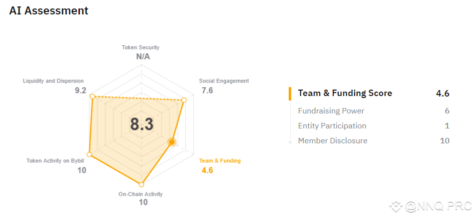476x217 pixels.
Task: Click the 4.6 Team & Funding radar value
Action: [x=207, y=170]
